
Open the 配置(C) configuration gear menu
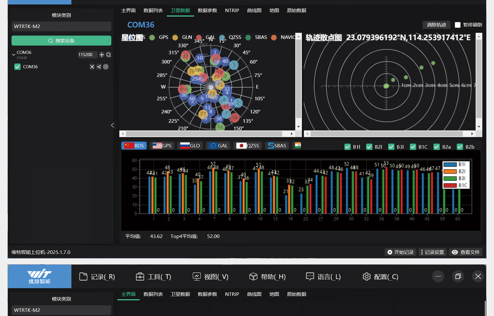click(380, 276)
